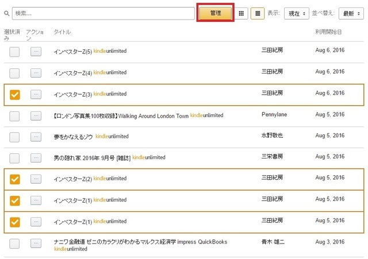Click the 選択済み column header
Screen dimensions: 368x259
tap(11, 34)
